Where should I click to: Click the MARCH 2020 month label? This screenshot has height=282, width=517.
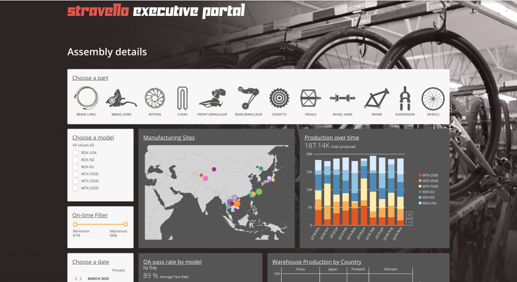click(x=98, y=279)
